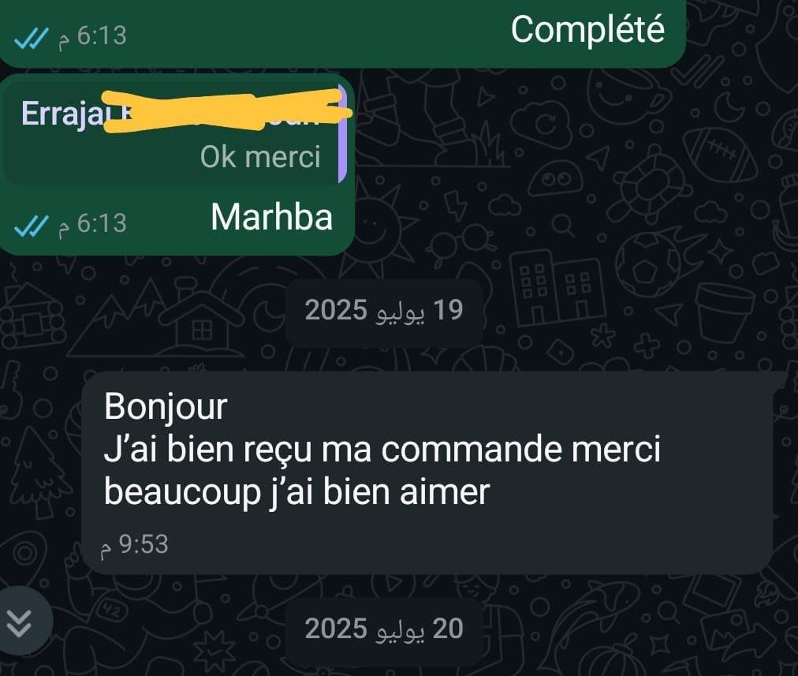
Task: Tap the read receipt ticks beside Marhba
Action: (31, 226)
